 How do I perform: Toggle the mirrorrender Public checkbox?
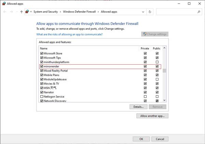point(157,66)
